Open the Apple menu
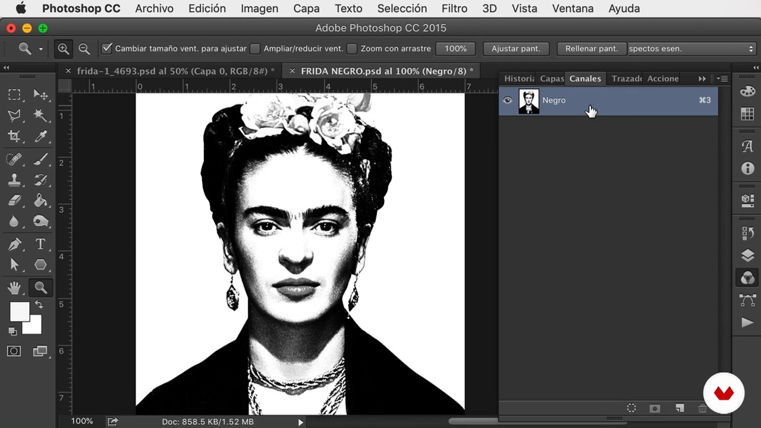Image resolution: width=761 pixels, height=428 pixels. click(x=21, y=8)
